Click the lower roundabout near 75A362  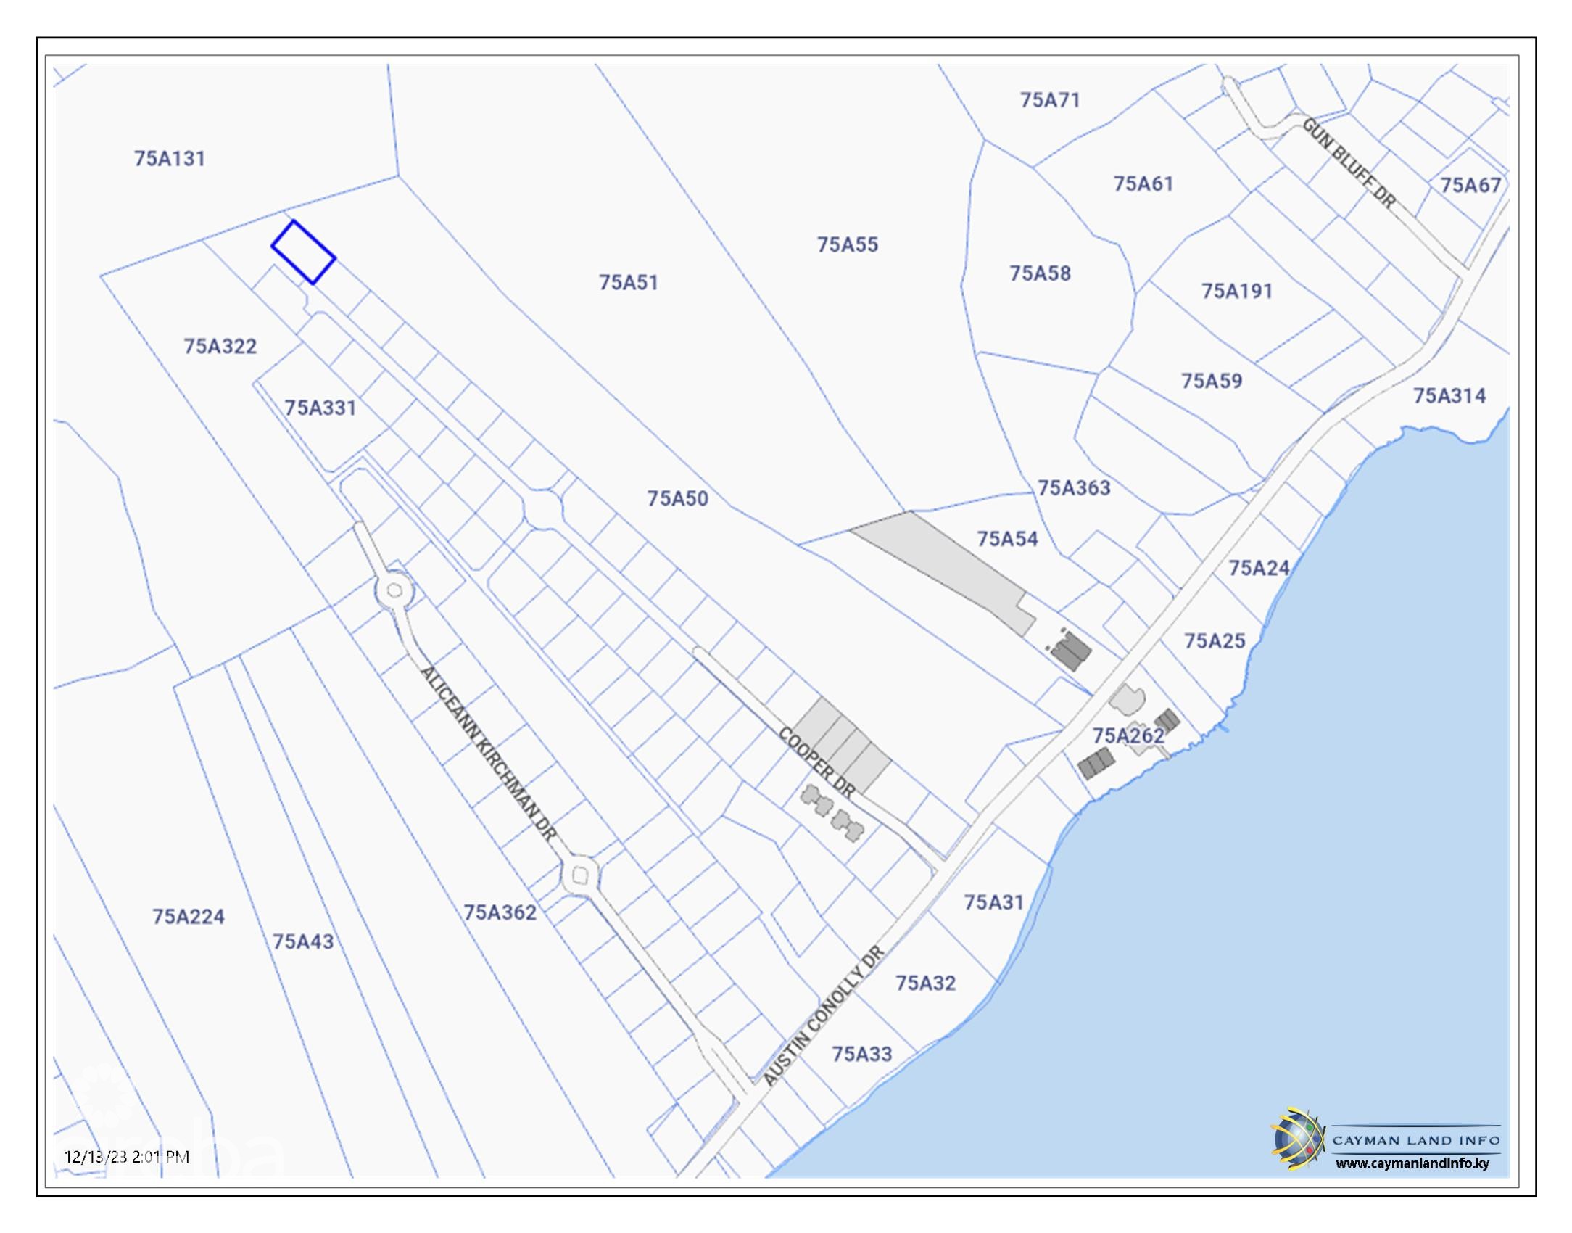(x=579, y=876)
